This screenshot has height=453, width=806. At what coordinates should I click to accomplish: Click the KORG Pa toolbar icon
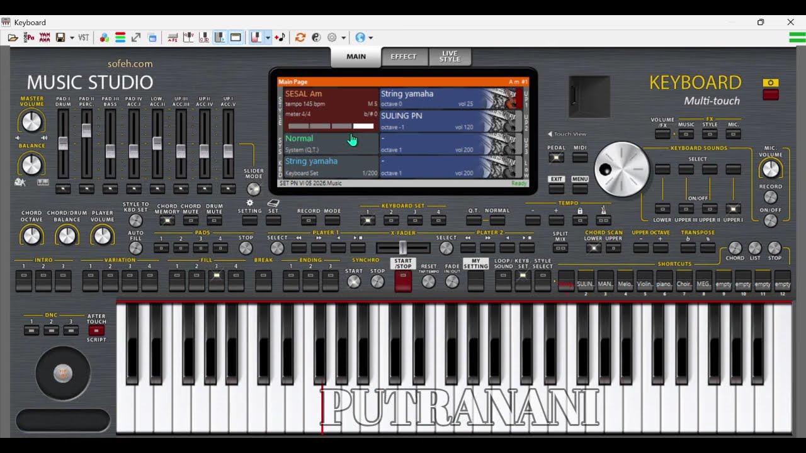[x=29, y=38]
